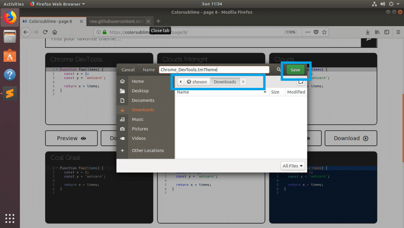Open Firefox home page

55,32
